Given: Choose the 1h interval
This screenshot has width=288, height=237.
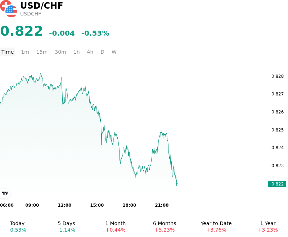Looking at the screenshot, I should coord(77,52).
